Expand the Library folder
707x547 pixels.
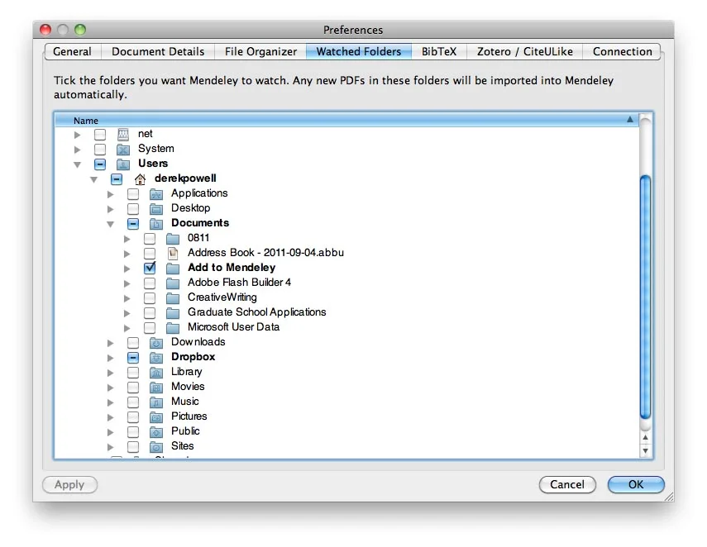[x=111, y=373]
